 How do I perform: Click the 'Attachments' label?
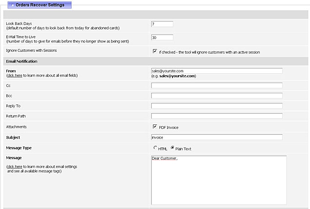point(16,127)
